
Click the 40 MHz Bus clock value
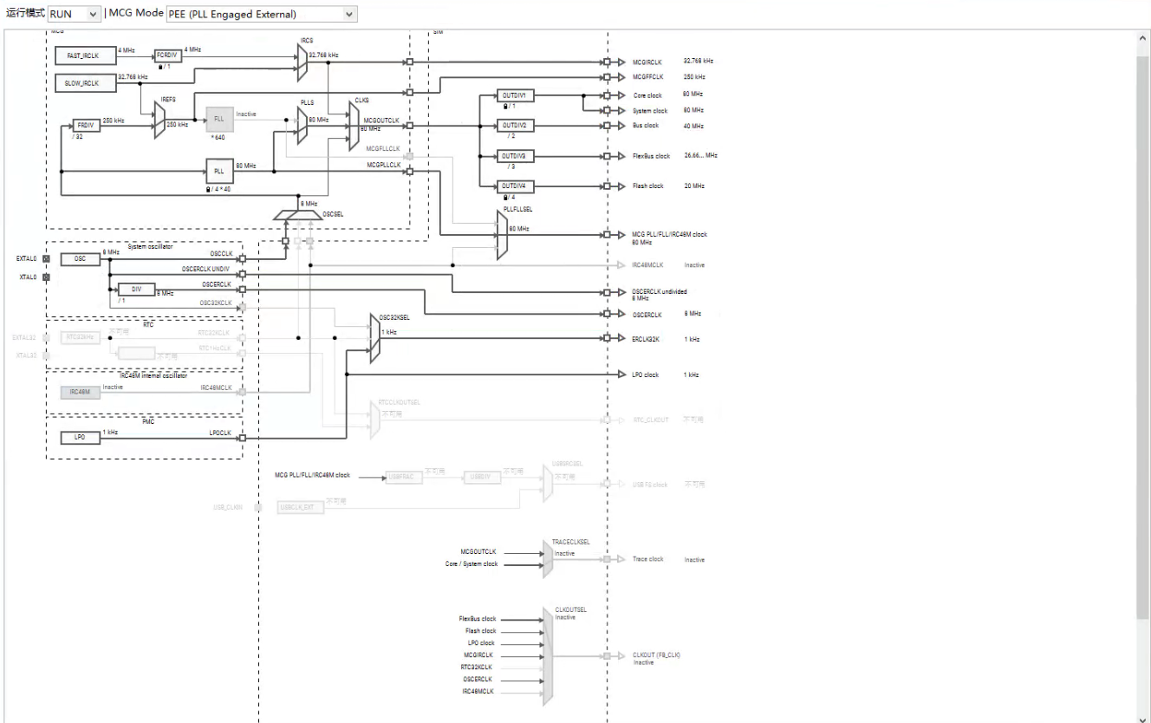[693, 126]
